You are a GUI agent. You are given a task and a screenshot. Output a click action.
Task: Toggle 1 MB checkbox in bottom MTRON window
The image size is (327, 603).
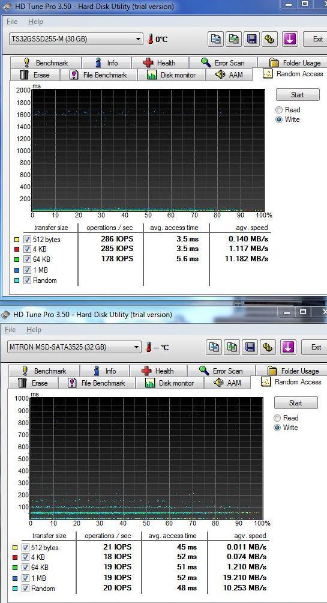(25, 578)
